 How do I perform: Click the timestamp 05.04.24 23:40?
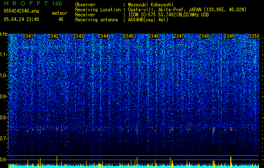click(21, 19)
